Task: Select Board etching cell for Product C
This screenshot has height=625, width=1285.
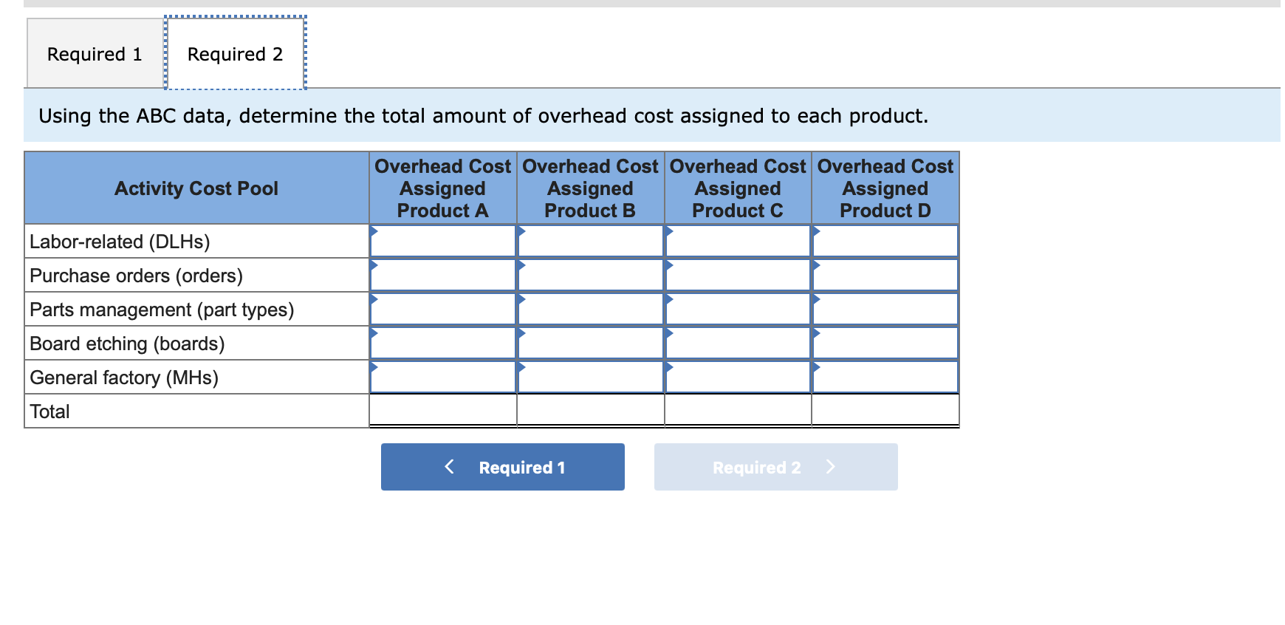Action: 739,343
